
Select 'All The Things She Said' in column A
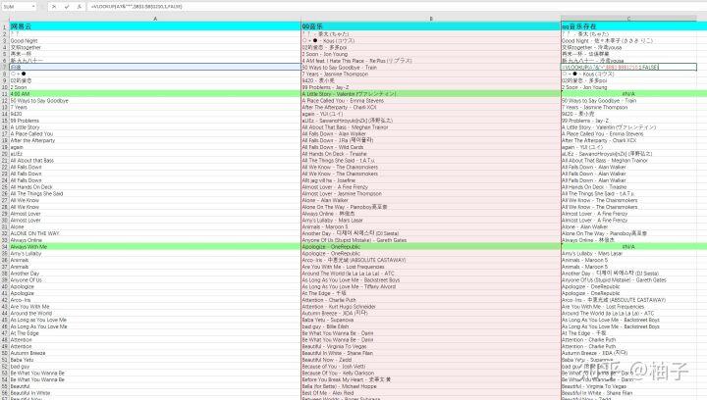click(x=155, y=194)
